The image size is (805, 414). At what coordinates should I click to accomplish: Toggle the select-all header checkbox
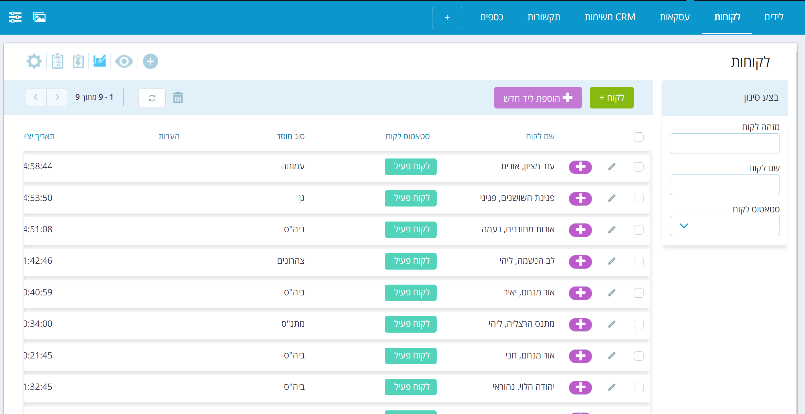point(638,137)
